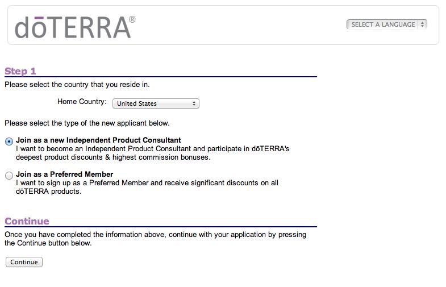Click 'Please select the country' instruction text
Viewport: 446px width, 287px height.
(77, 85)
